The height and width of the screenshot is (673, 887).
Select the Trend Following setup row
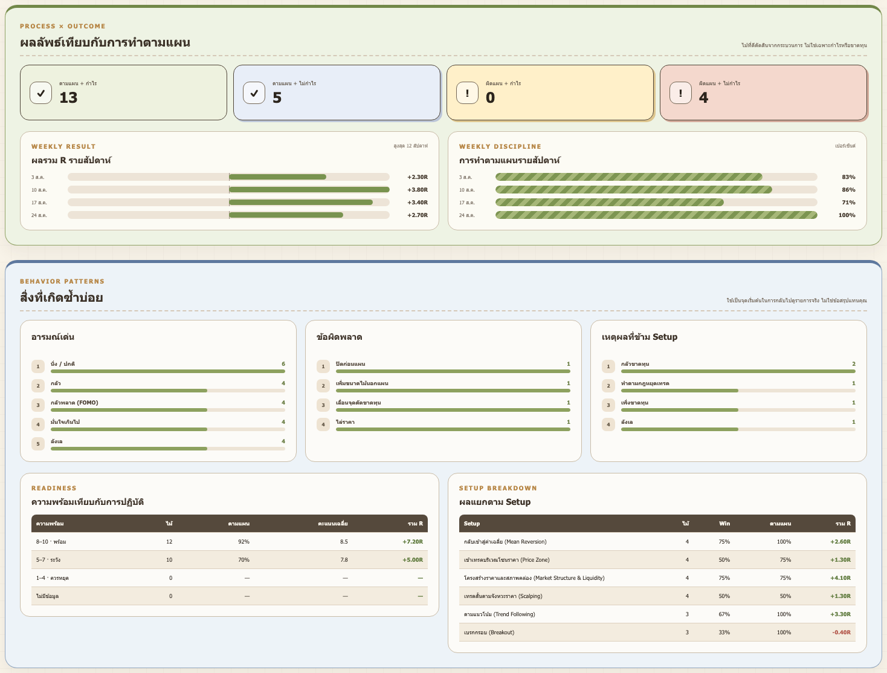657,614
